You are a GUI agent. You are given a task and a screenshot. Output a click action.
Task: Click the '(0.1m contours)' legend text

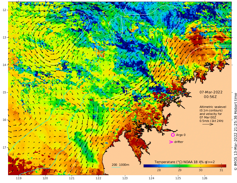211,110
